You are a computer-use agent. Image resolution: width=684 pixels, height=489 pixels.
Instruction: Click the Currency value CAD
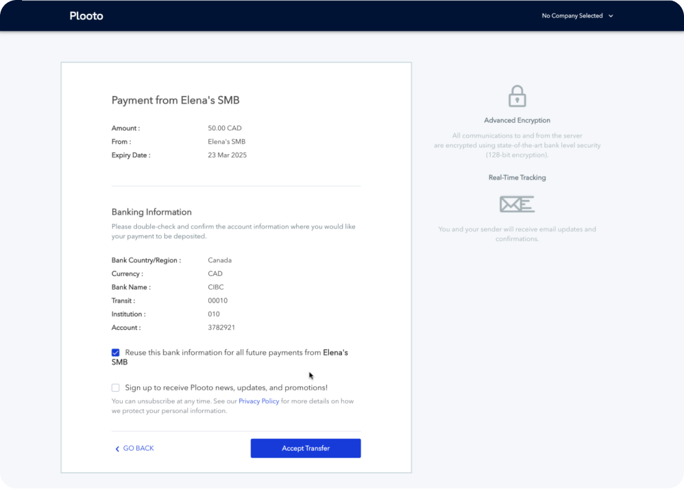[215, 274]
